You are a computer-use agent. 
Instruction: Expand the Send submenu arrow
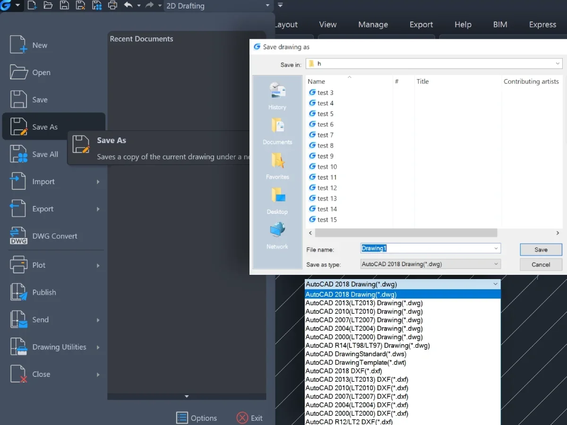[x=98, y=320]
